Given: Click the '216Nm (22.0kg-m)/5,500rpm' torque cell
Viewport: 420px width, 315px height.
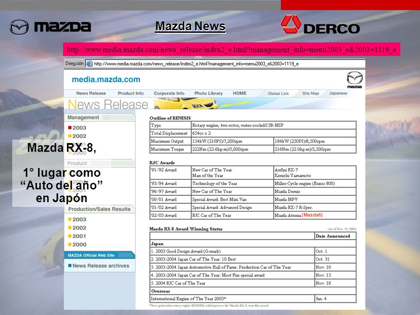Looking at the screenshot, I should point(315,149).
